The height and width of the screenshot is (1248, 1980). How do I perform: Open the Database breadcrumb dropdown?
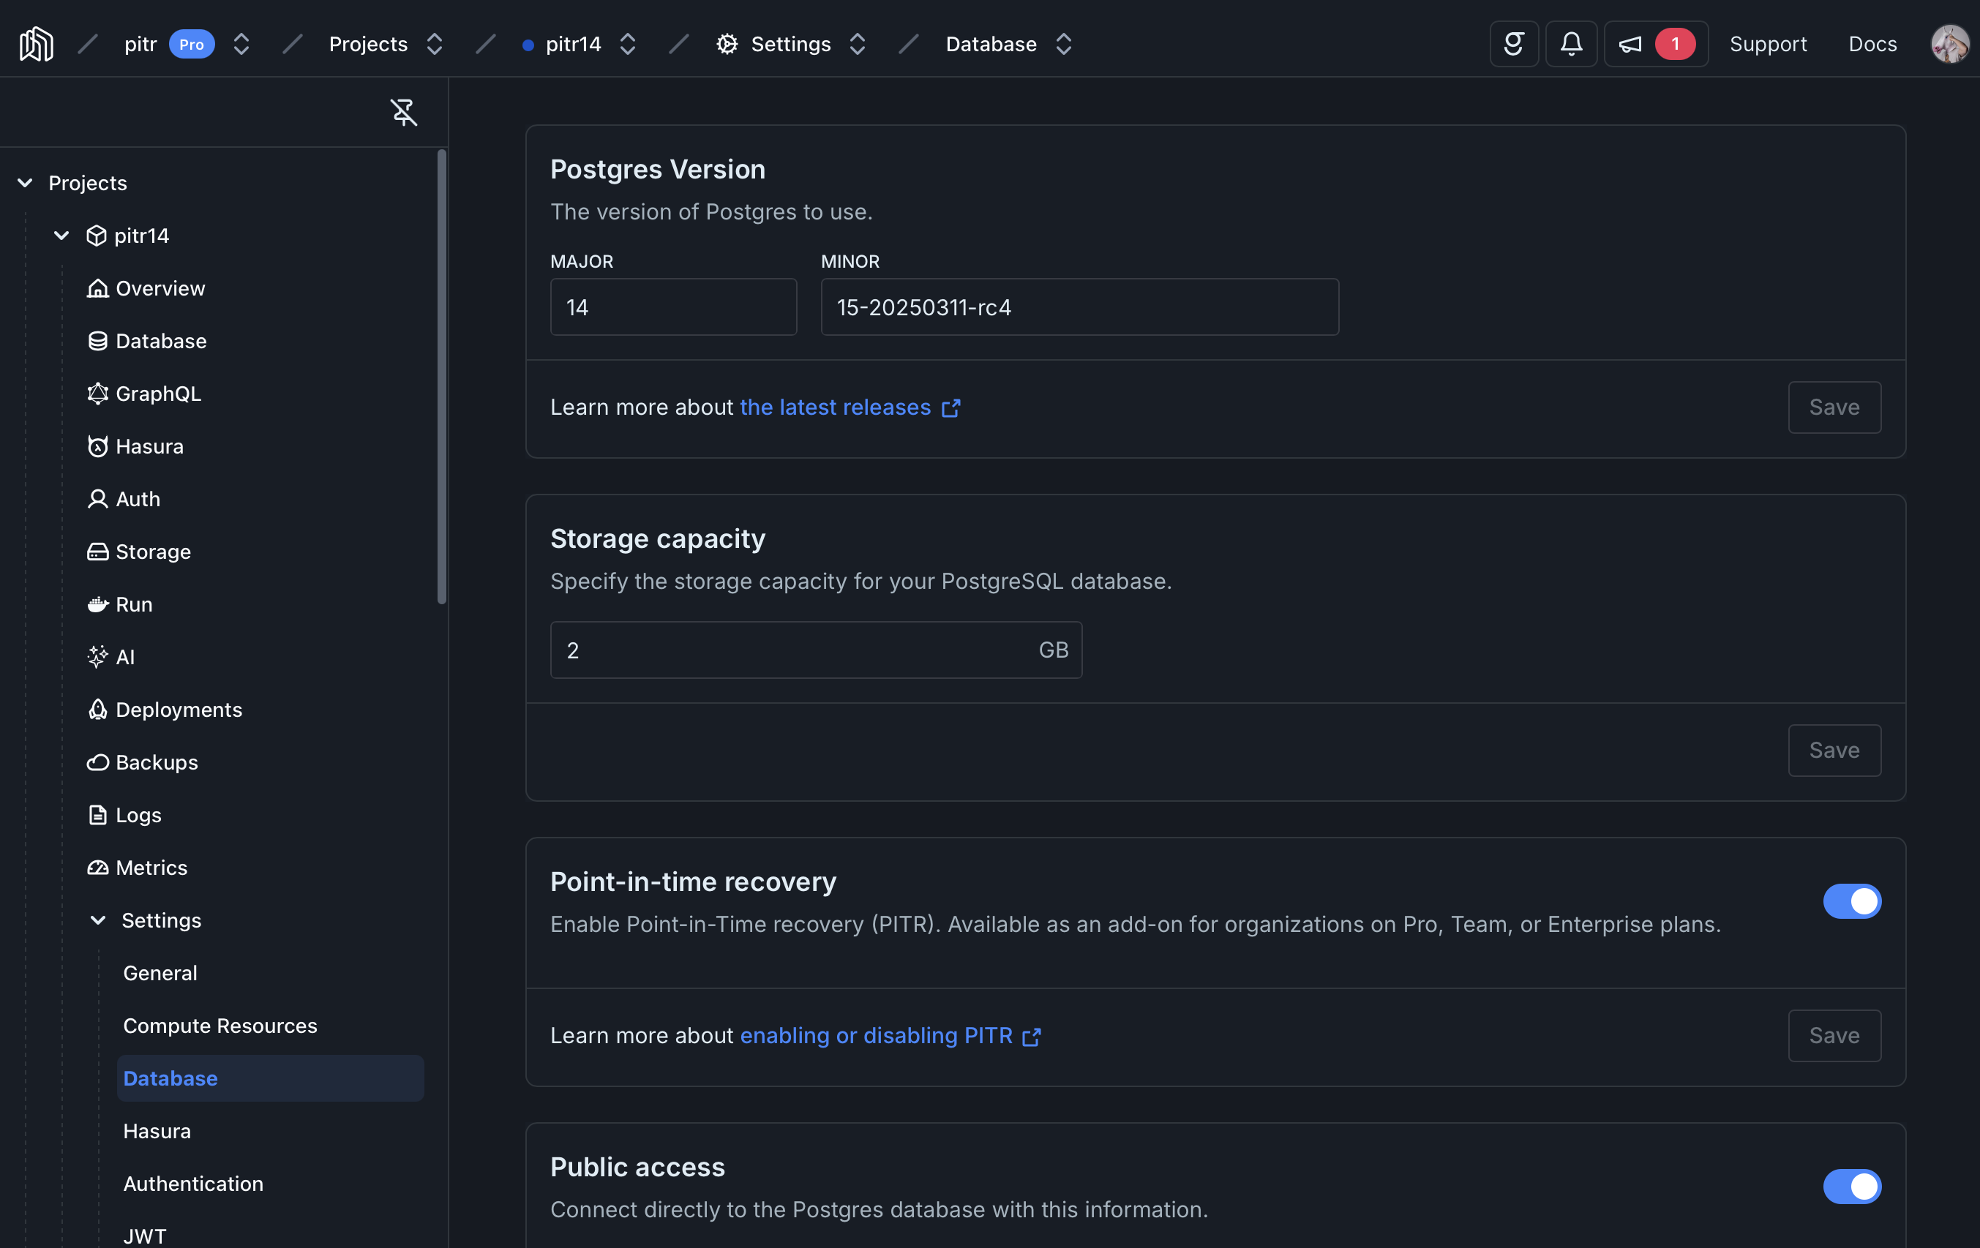tap(1063, 44)
